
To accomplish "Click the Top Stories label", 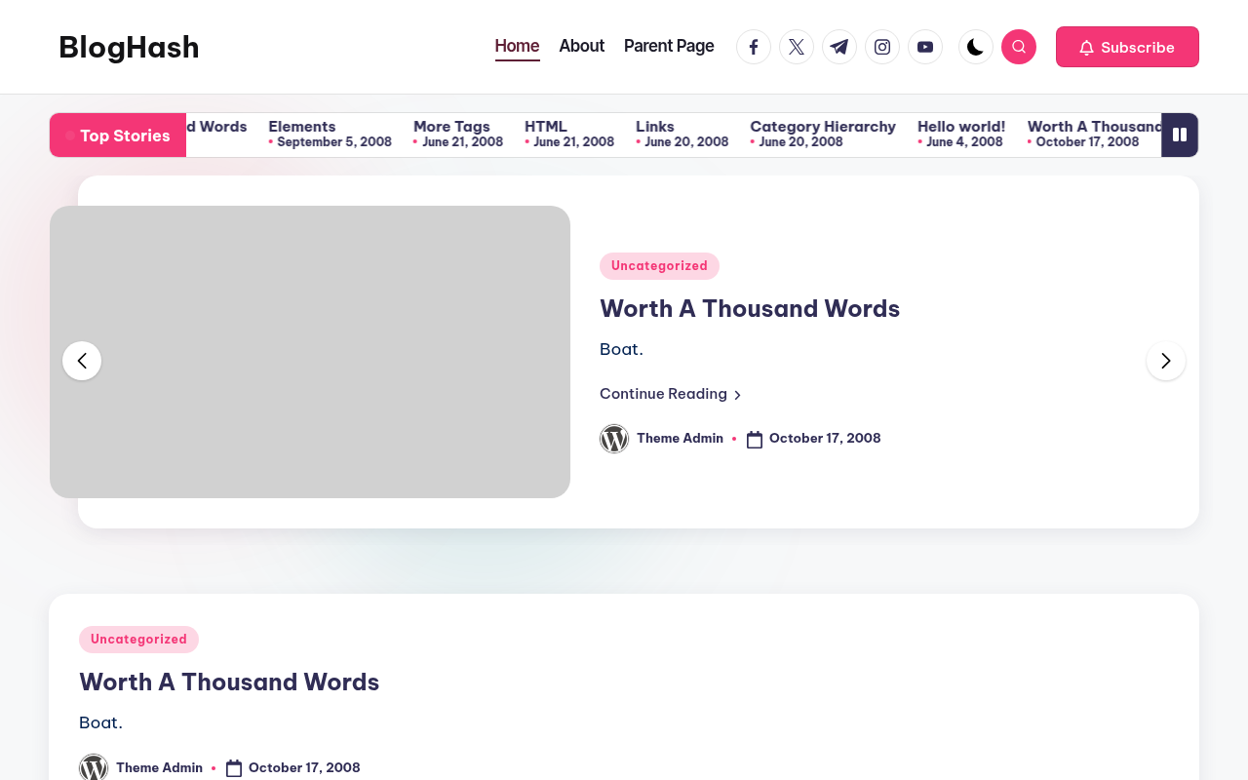I will 118,136.
